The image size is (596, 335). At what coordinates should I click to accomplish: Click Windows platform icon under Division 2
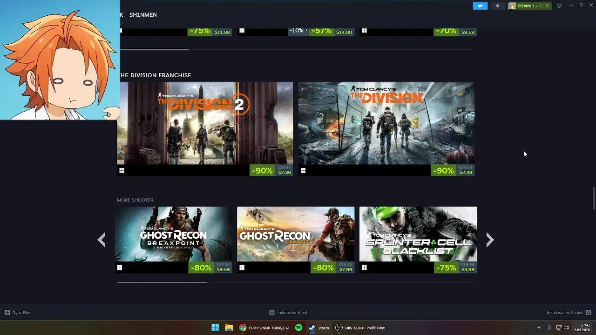tap(122, 171)
